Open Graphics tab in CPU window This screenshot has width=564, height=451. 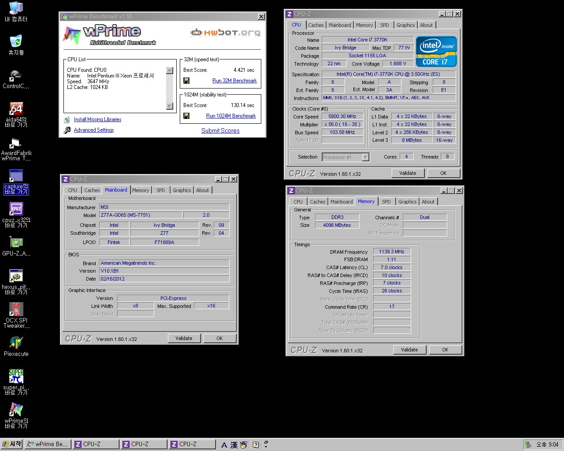[x=405, y=25]
